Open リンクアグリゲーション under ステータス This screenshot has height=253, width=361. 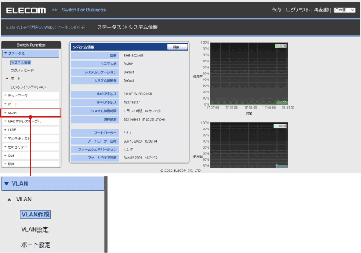coord(28,87)
